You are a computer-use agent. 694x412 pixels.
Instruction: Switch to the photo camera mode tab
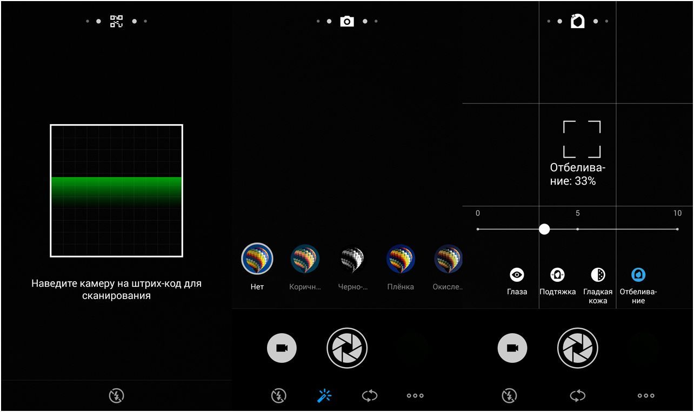pos(346,22)
